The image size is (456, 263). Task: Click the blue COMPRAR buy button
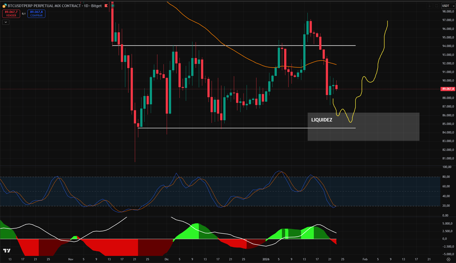[x=36, y=14]
